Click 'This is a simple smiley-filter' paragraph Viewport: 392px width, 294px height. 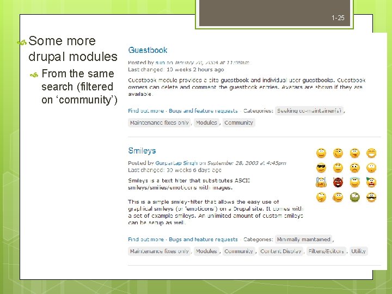point(216,212)
